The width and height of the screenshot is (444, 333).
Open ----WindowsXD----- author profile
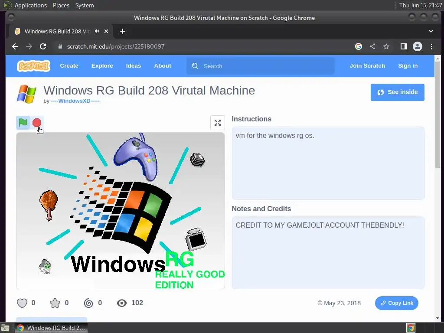(75, 101)
